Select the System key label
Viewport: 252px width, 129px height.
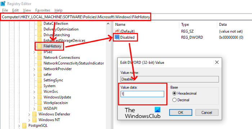pos(49,86)
